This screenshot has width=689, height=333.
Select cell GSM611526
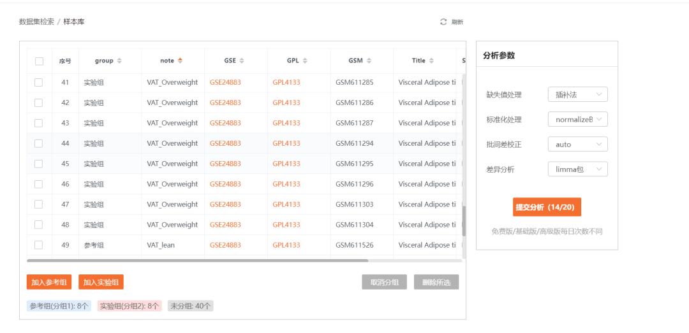point(354,244)
